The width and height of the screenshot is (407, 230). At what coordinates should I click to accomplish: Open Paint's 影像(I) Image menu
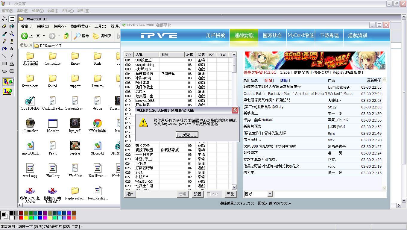coord(53,11)
